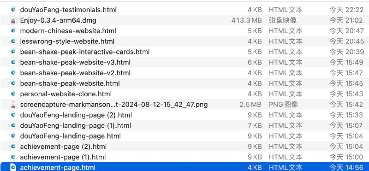Click the 413.3 MB size of Enjoy dmg
Image resolution: width=369 pixels, height=171 pixels.
pos(246,20)
